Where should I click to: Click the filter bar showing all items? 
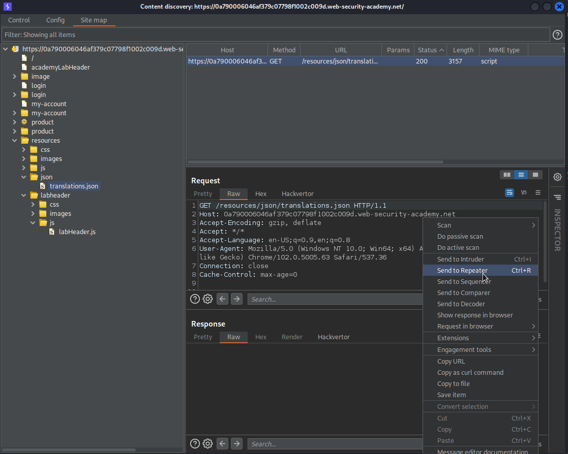276,35
